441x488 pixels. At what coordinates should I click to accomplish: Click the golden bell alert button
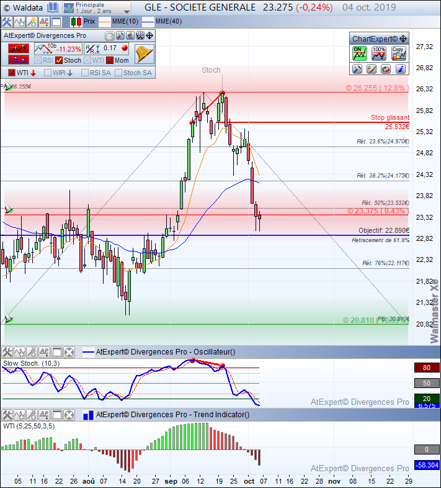[145, 54]
